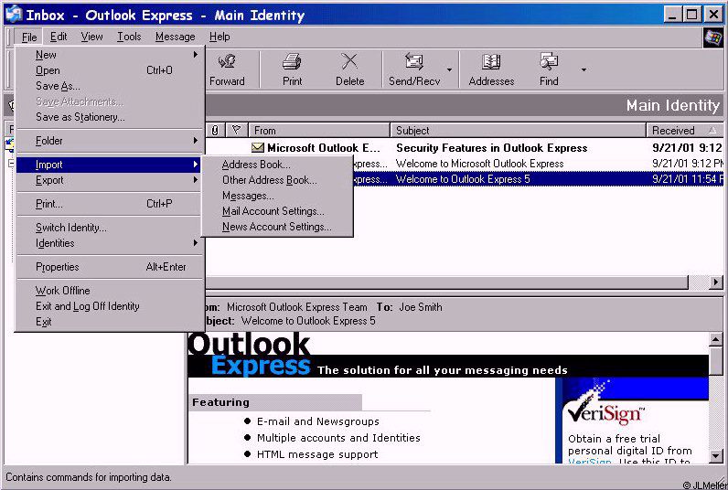
Task: Sort messages by From column
Action: coord(319,131)
